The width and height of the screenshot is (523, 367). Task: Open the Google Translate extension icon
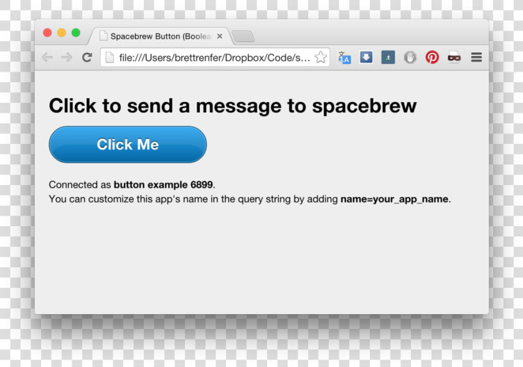coord(344,57)
